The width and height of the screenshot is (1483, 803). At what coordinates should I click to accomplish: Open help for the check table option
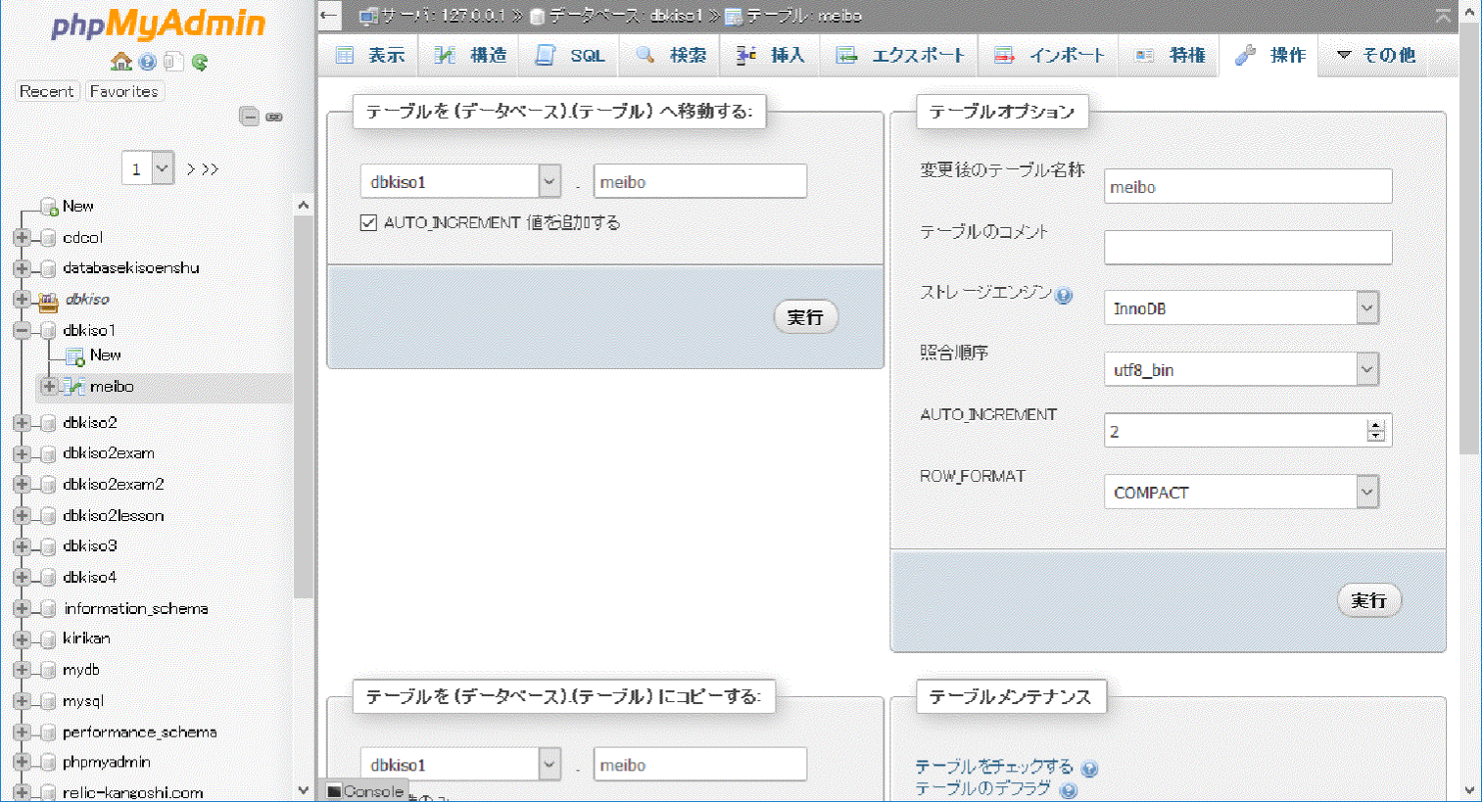(1089, 769)
